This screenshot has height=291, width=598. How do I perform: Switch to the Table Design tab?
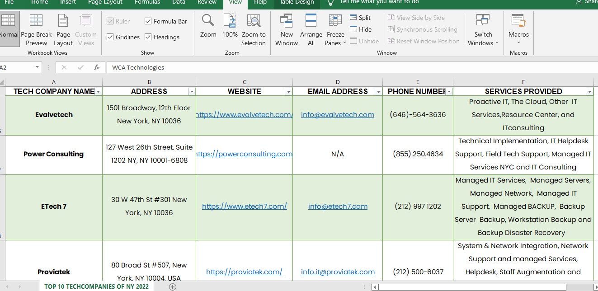[x=297, y=2]
